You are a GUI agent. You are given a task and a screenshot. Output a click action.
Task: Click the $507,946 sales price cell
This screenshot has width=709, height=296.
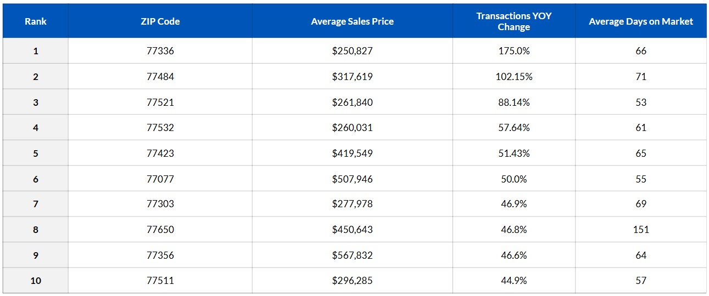coord(352,179)
